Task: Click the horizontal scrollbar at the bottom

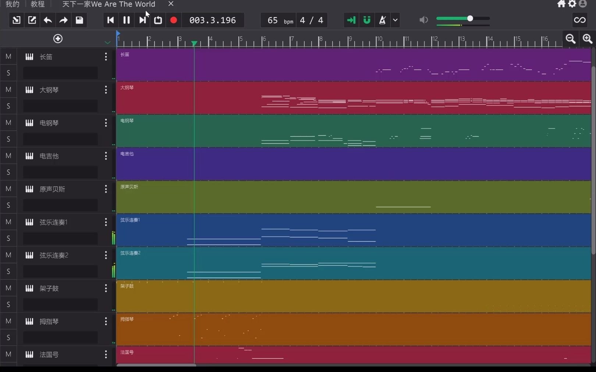Action: pos(156,365)
